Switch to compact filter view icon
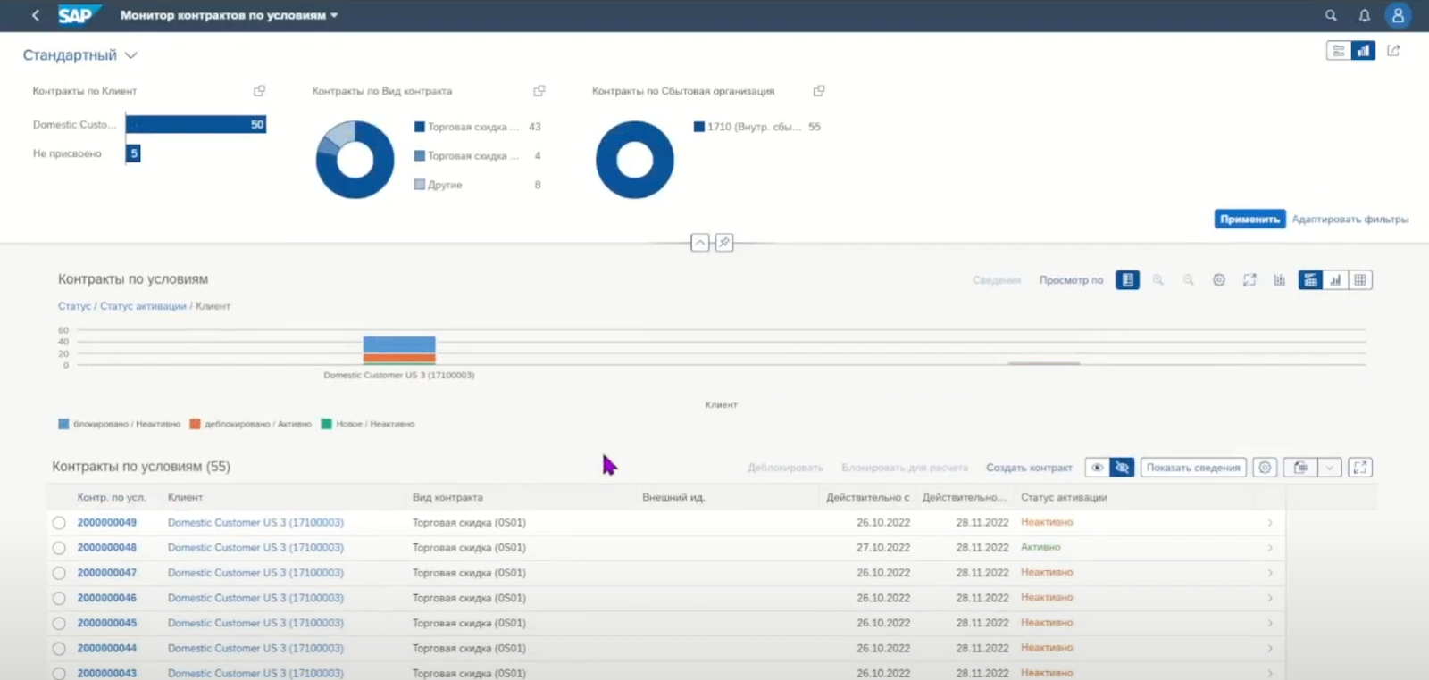Image resolution: width=1429 pixels, height=680 pixels. [1339, 51]
